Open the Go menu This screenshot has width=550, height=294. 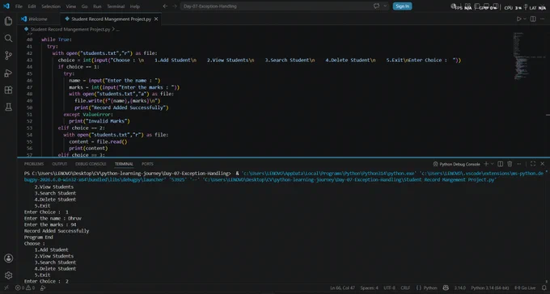coord(85,6)
